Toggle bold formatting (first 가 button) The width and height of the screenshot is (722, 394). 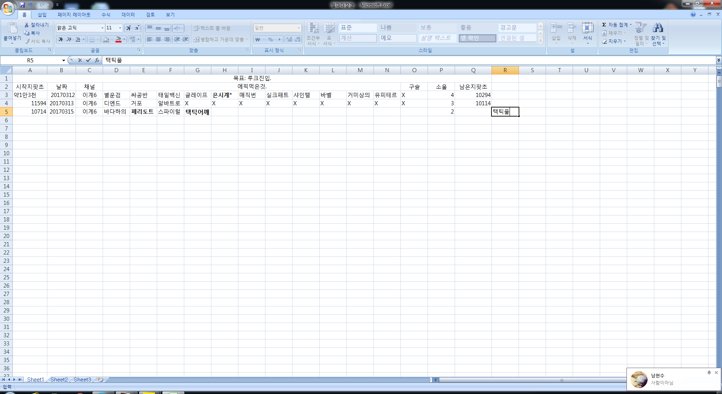click(61, 39)
